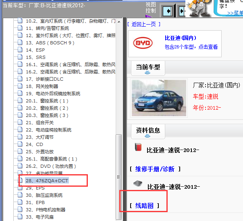Click document icon beside 14、ESP
The width and height of the screenshot is (243, 221).
[20, 50]
